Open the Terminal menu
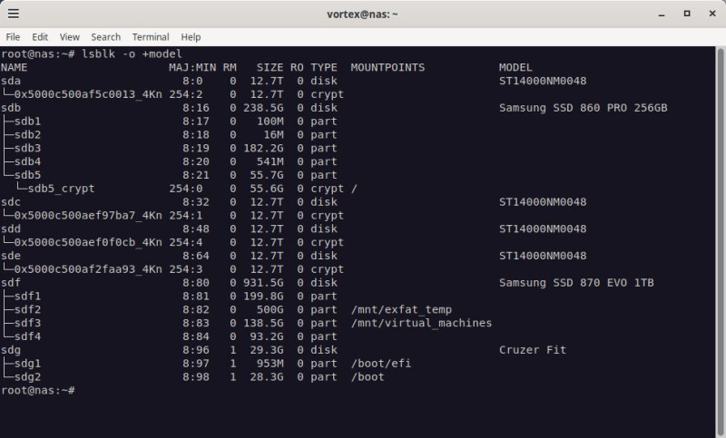726x438 pixels. coord(151,37)
